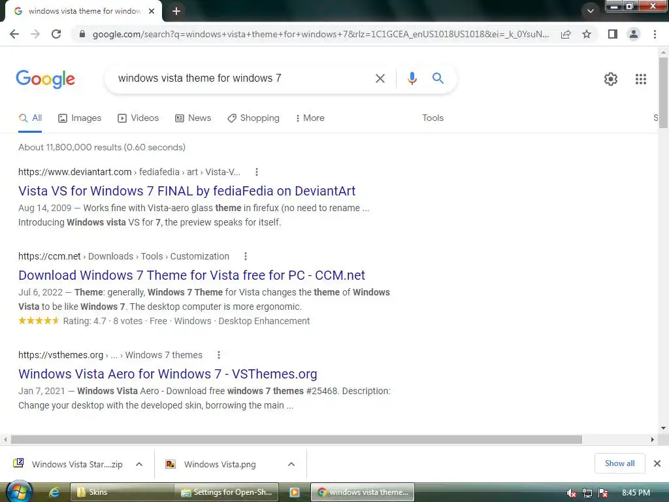Expand options for Windows Vista.png download
Image resolution: width=669 pixels, height=502 pixels.
[x=291, y=464]
